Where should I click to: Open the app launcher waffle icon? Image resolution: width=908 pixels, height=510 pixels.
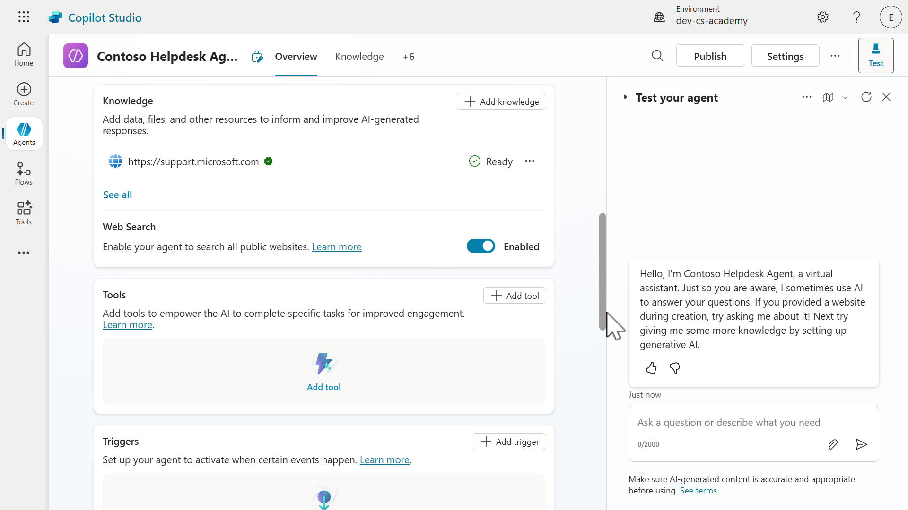(x=24, y=17)
